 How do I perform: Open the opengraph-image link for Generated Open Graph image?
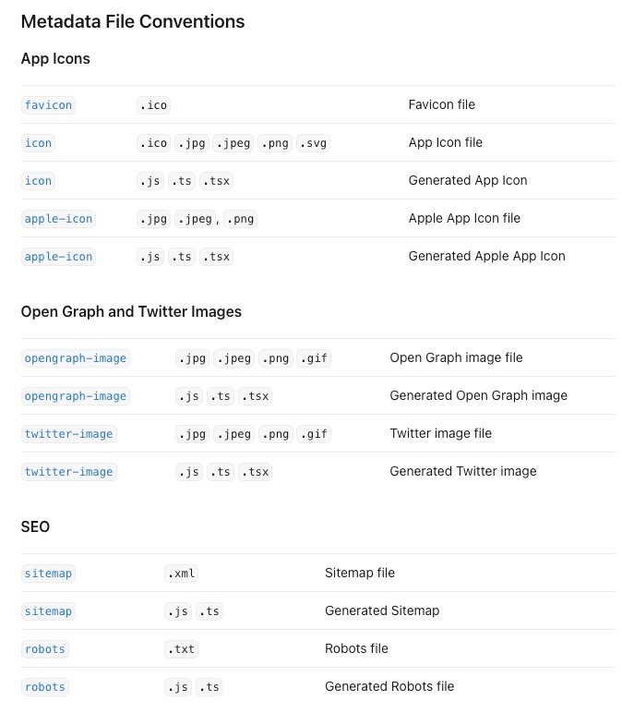pyautogui.click(x=76, y=396)
